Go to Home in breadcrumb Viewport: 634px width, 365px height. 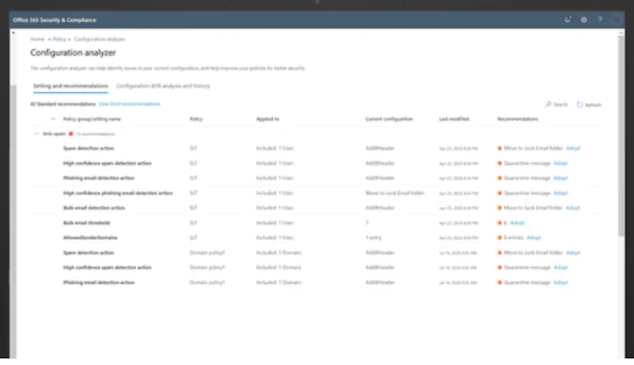click(x=37, y=39)
